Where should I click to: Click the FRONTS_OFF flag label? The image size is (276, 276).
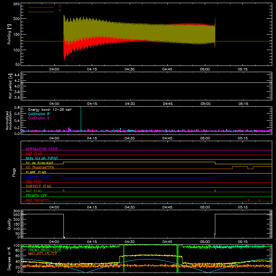pos(37,195)
